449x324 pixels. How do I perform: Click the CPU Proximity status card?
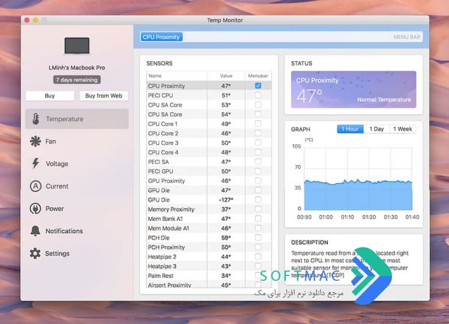pyautogui.click(x=354, y=89)
